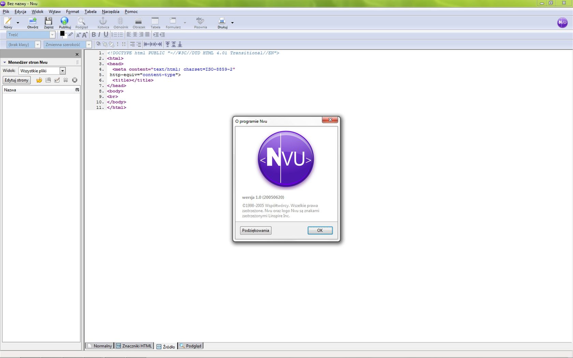This screenshot has height=358, width=573.
Task: Open the text color swatch picker
Action: [62, 34]
